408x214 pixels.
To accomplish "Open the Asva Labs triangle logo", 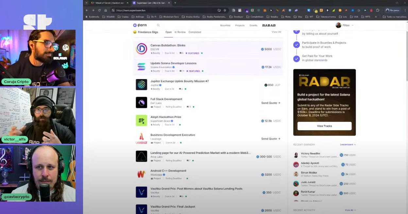I will click(x=142, y=156).
